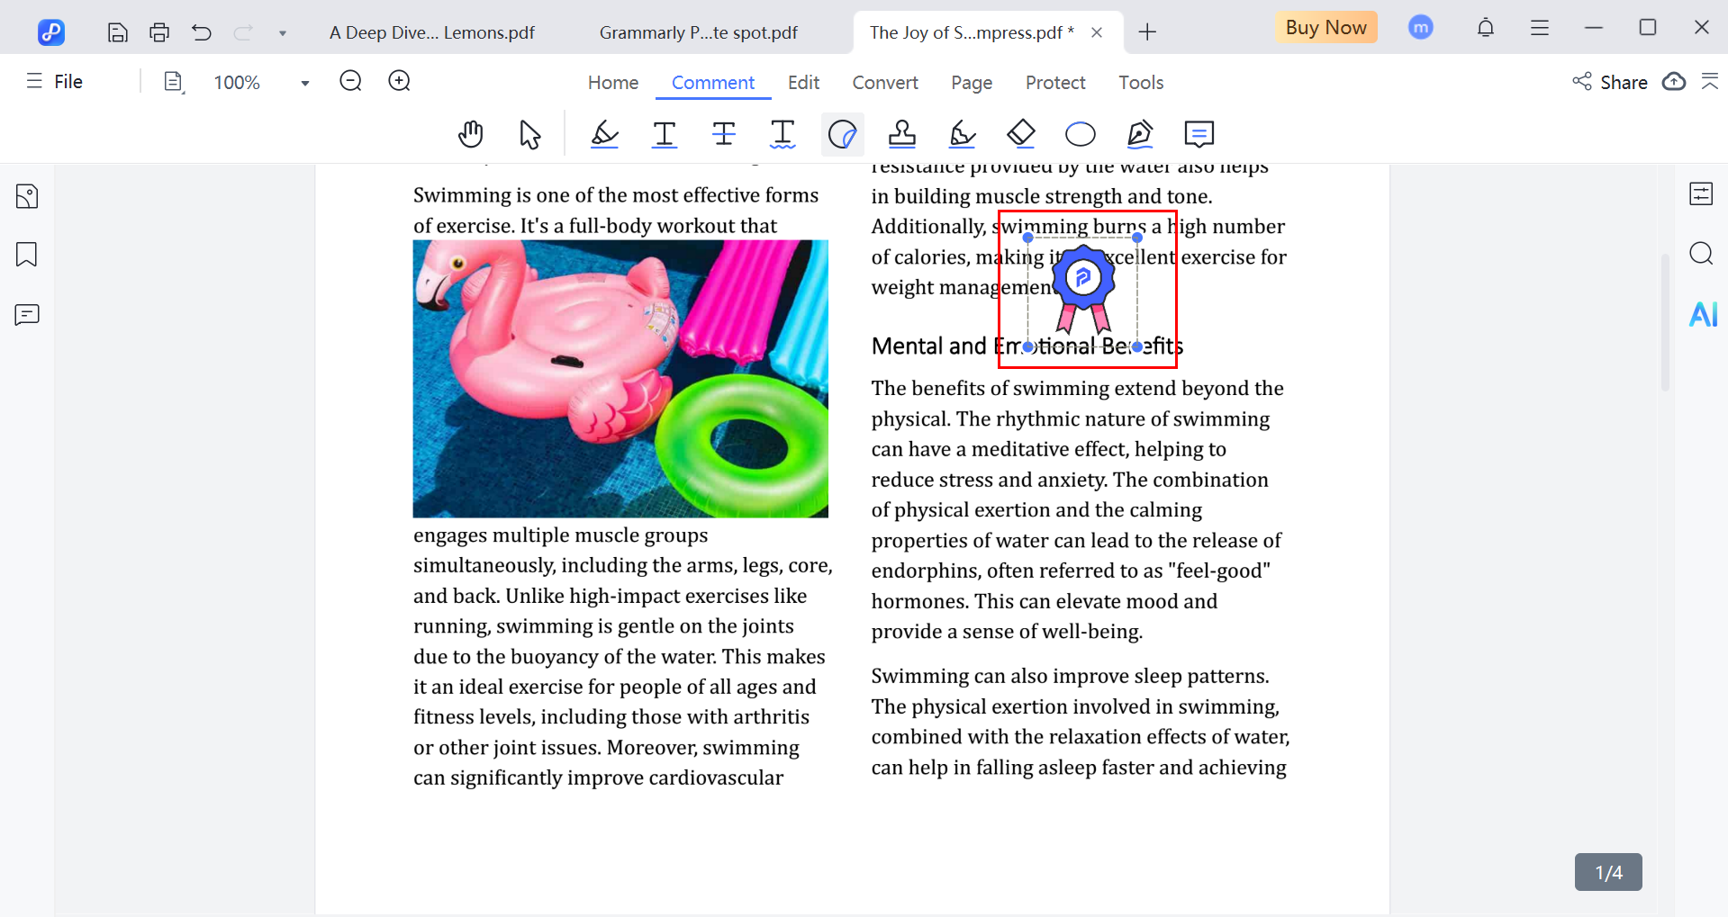Expand the zoom level dropdown
Image resolution: width=1728 pixels, height=917 pixels.
[305, 83]
